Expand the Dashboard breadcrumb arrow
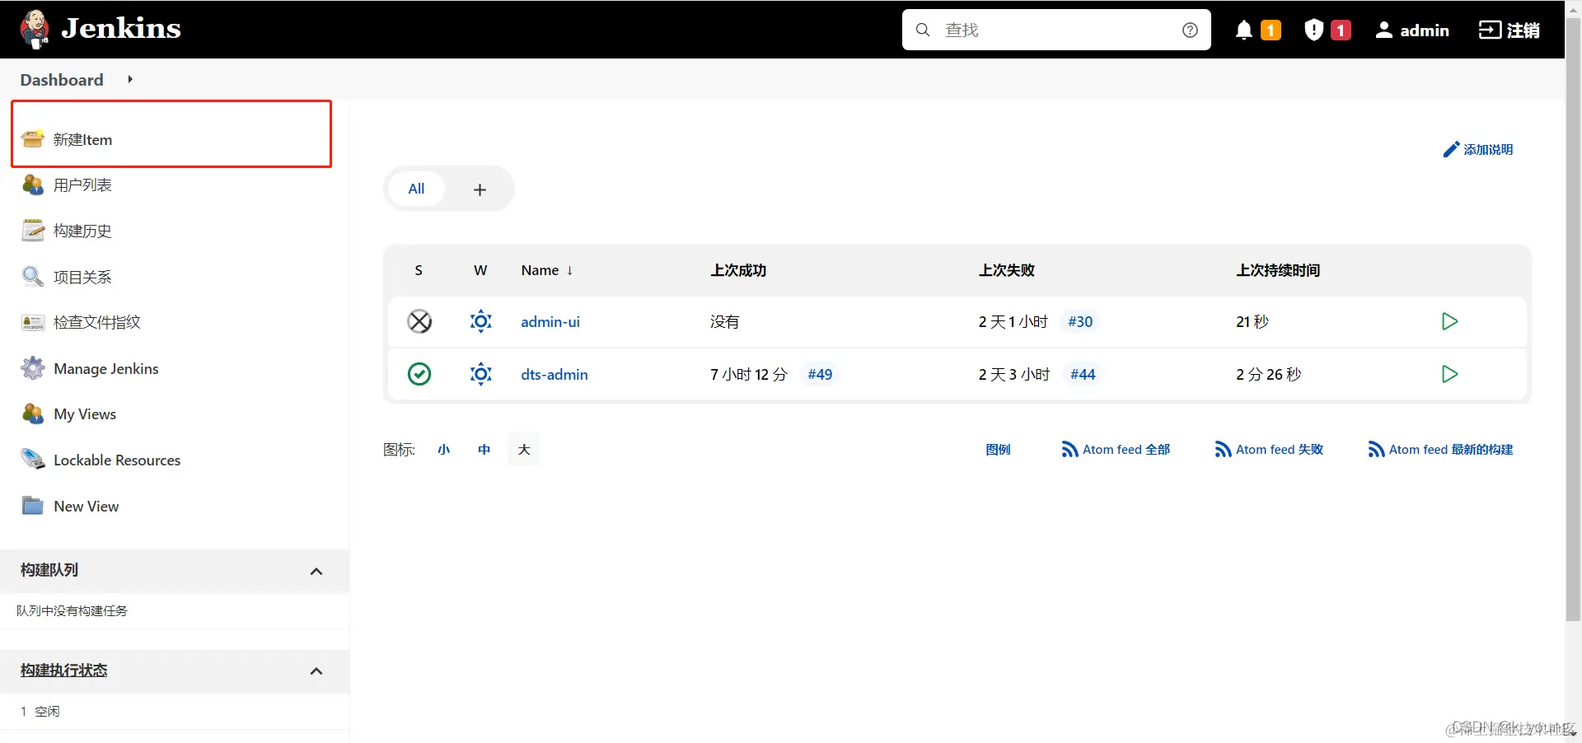 pos(130,79)
